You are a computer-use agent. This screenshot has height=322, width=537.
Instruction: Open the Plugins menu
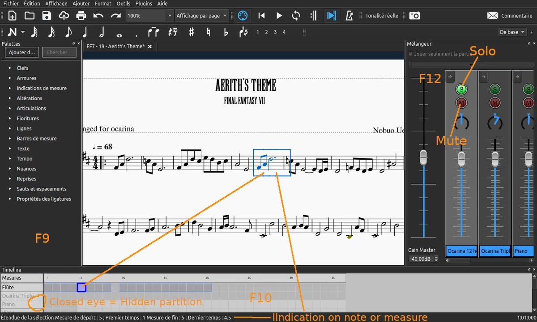click(x=143, y=4)
